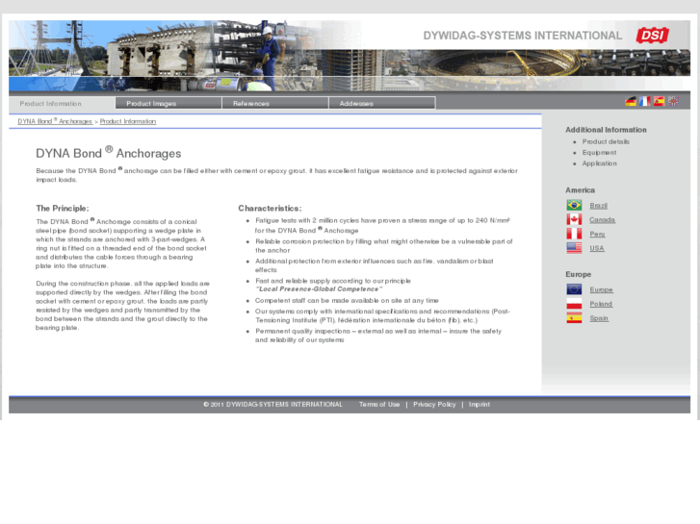Click the "The Principle:" heading
Image resolution: width=700 pixels, height=524 pixels.
click(63, 209)
